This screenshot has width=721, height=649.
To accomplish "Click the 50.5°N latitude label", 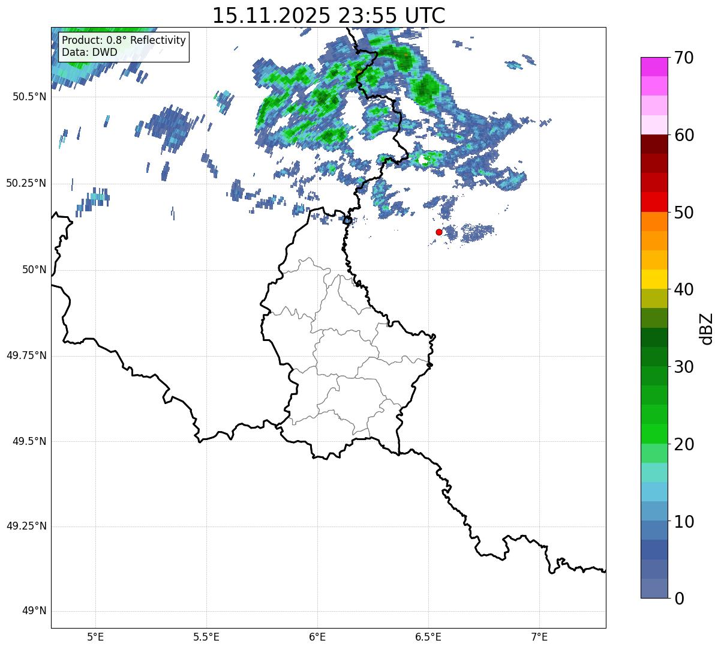I will pyautogui.click(x=29, y=97).
